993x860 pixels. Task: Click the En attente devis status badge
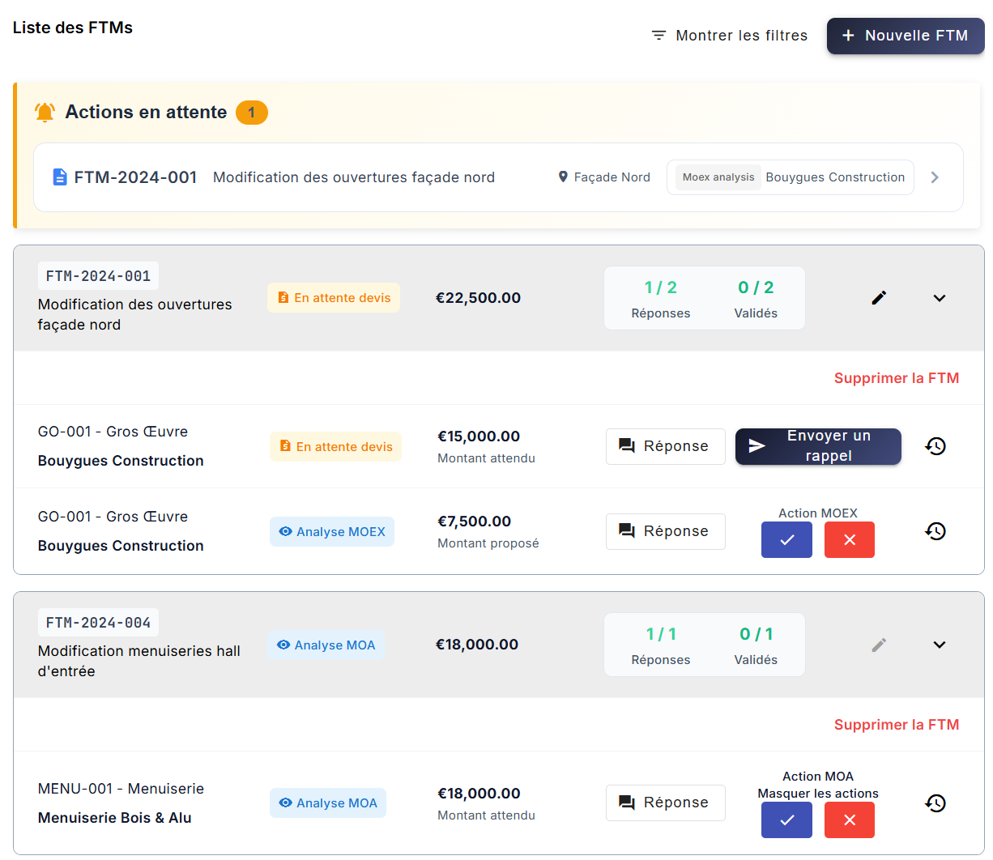pos(334,297)
